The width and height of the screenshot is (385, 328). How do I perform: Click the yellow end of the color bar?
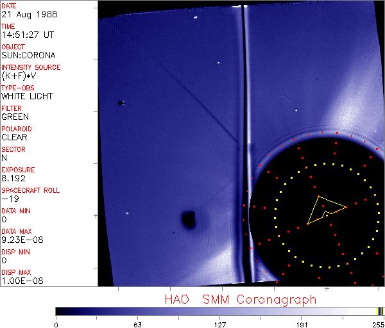[379, 311]
